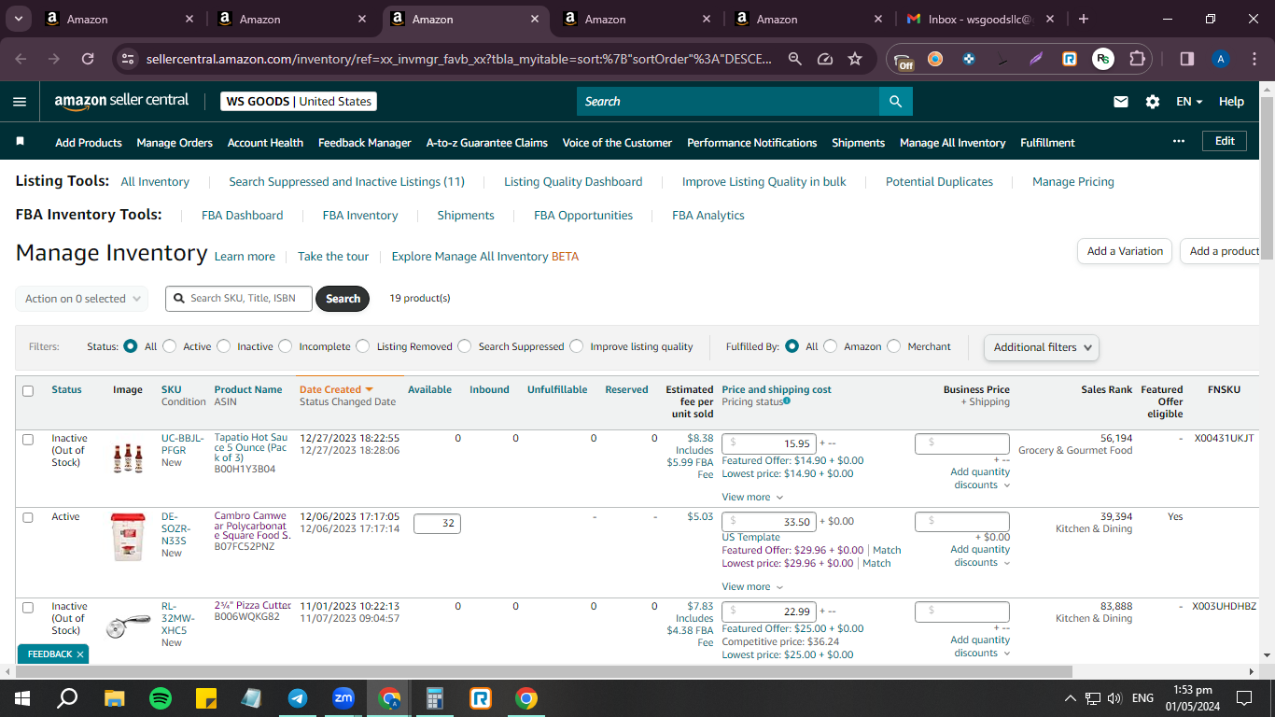Open Chrome's three-dot menu
1275x717 pixels.
coord(1254,59)
